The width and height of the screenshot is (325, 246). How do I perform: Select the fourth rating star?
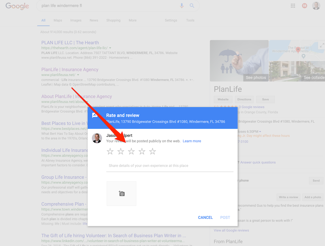pos(142,151)
